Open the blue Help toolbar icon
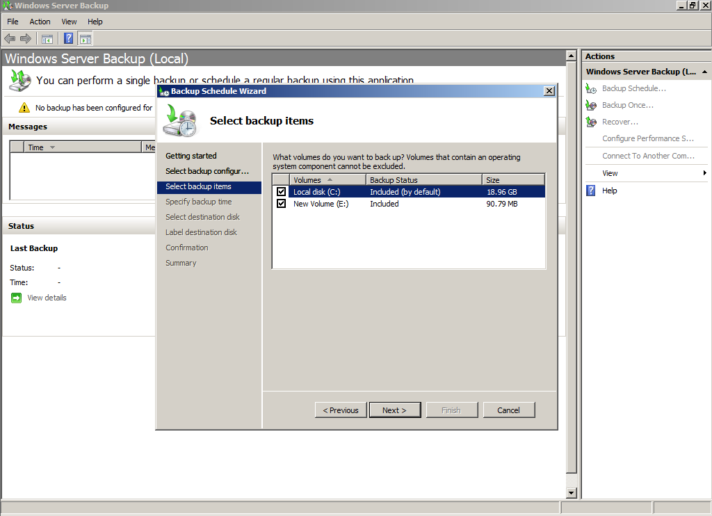The image size is (712, 516). pos(69,39)
